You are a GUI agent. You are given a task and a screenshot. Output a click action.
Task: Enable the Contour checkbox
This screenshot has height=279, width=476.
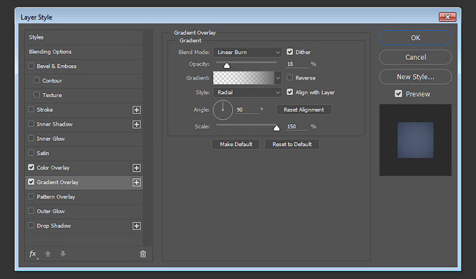tap(37, 80)
